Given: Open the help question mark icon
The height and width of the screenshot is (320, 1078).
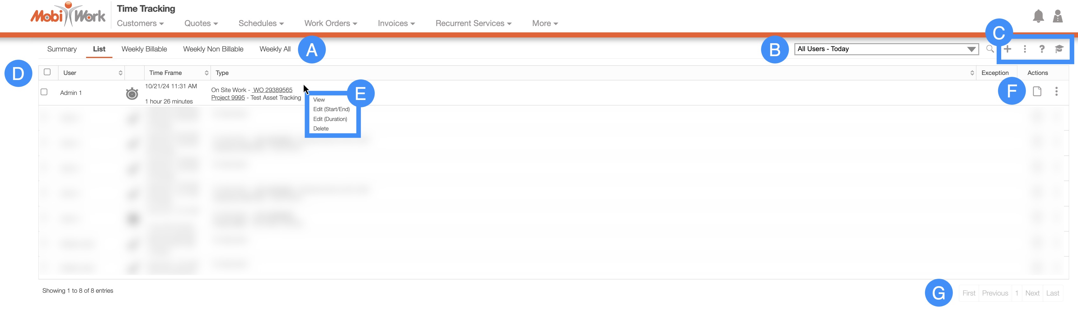Looking at the screenshot, I should click(x=1041, y=49).
